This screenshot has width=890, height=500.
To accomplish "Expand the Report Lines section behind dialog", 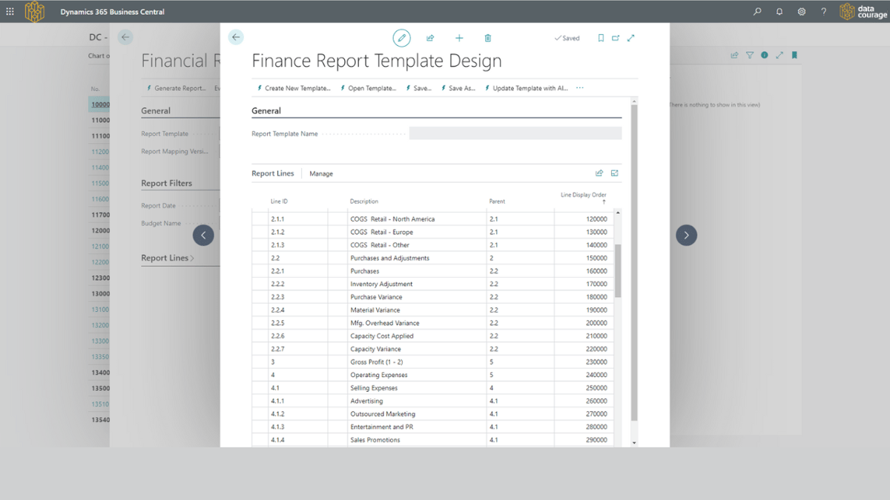I will (168, 258).
